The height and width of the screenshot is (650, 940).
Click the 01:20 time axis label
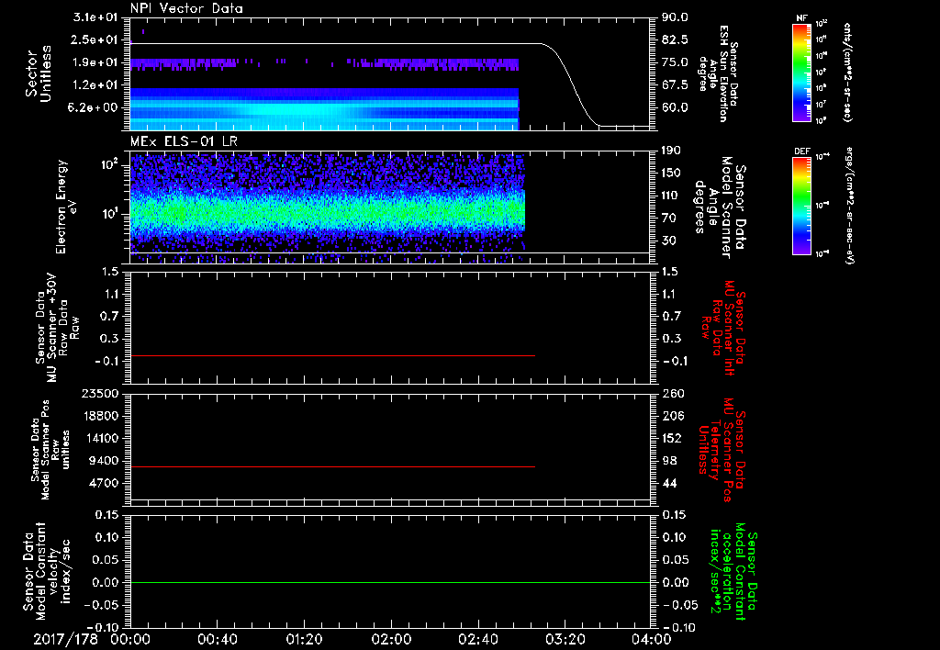pos(304,639)
